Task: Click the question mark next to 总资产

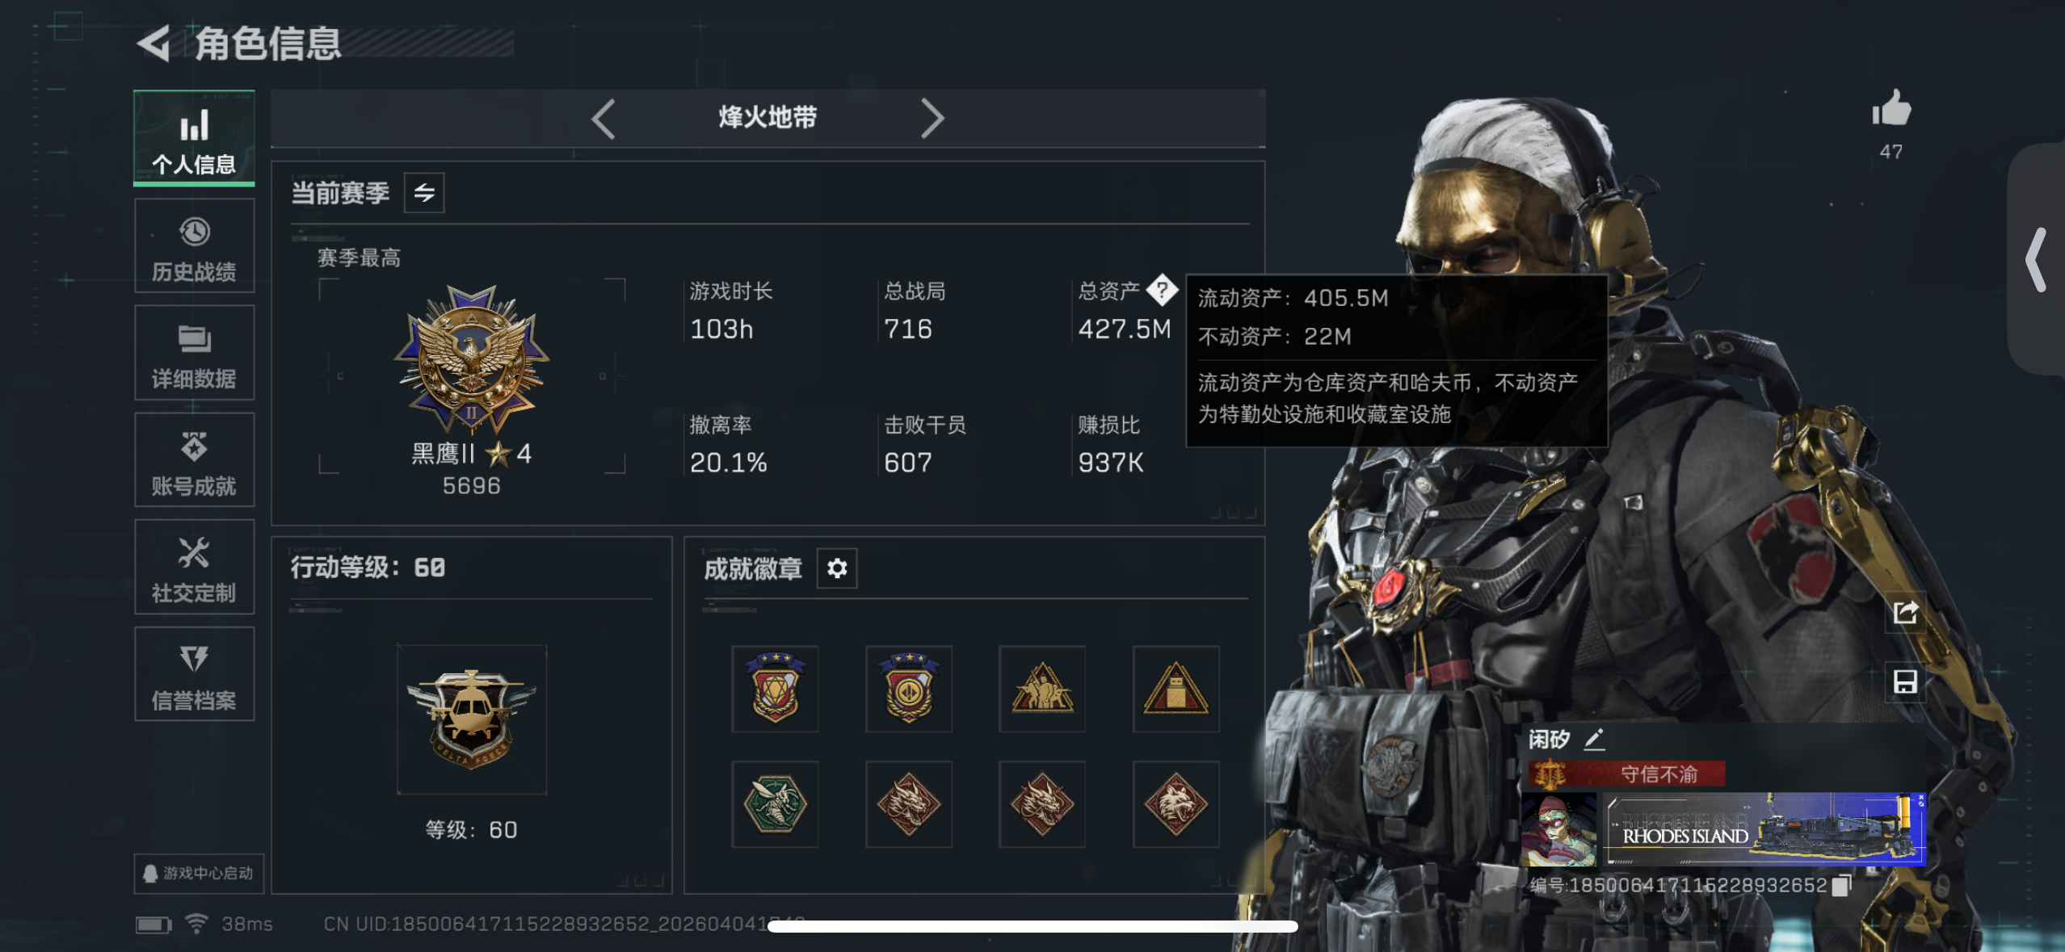Action: pyautogui.click(x=1162, y=290)
